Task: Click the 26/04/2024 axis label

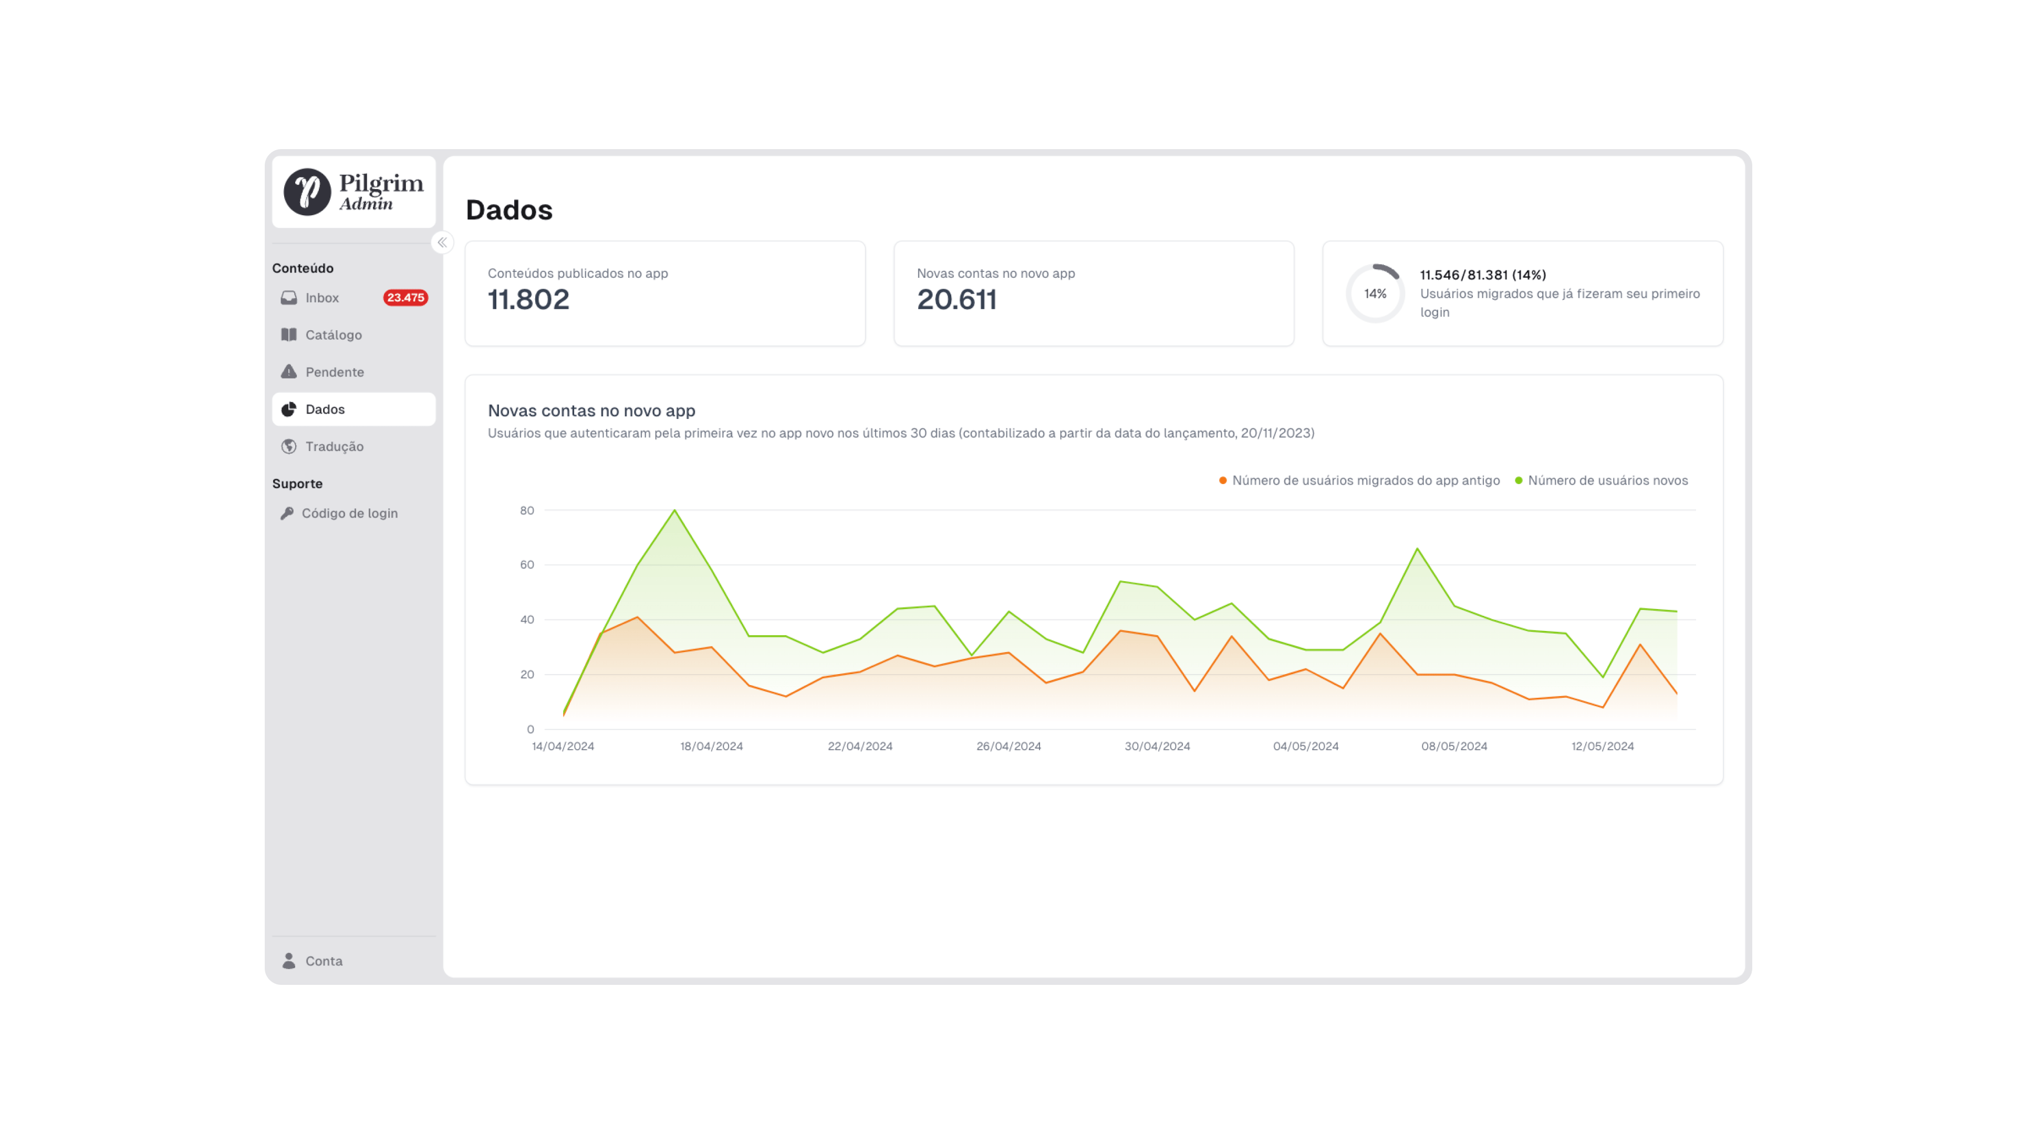Action: tap(1008, 746)
